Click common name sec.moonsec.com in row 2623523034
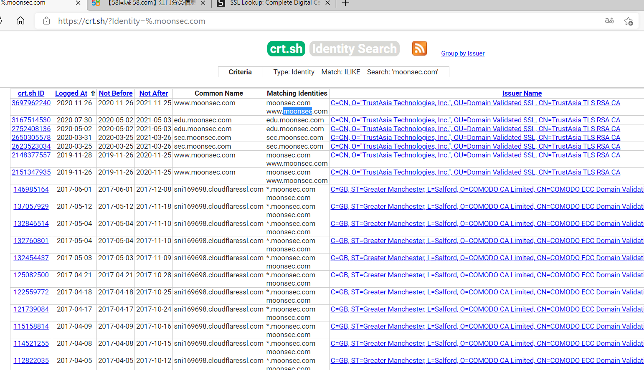Screen dimensions: 644x370 203,147
